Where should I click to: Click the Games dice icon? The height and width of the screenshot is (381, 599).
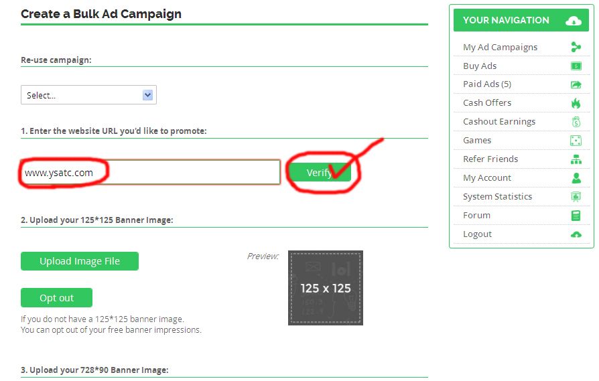point(576,141)
